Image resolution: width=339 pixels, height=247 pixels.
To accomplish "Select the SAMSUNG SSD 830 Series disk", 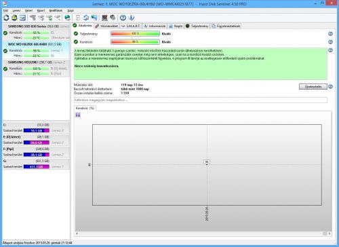I will click(36, 32).
